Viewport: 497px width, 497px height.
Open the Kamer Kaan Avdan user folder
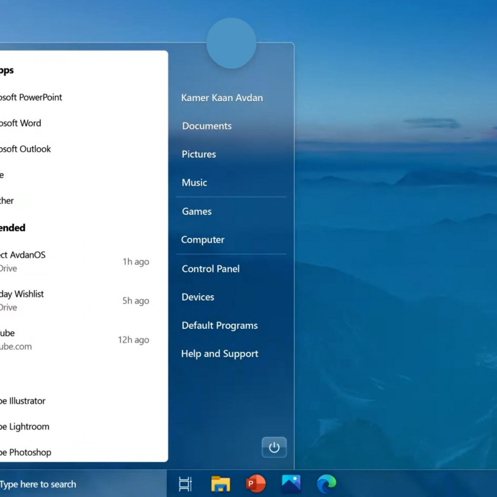222,98
